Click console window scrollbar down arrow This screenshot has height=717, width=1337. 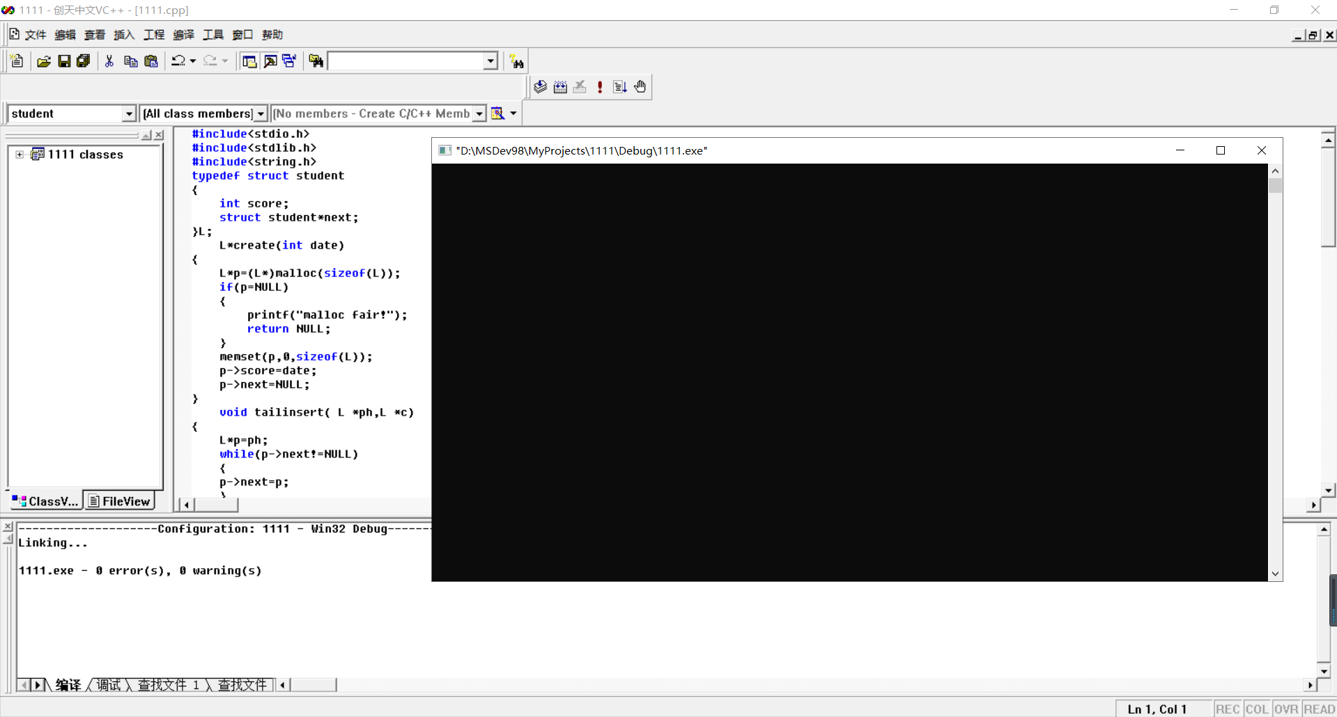(1275, 574)
